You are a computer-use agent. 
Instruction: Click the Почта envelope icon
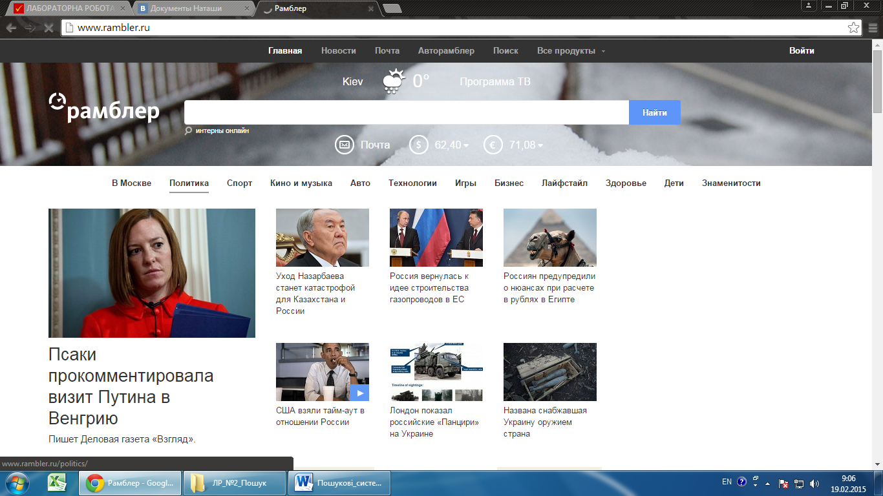point(345,145)
